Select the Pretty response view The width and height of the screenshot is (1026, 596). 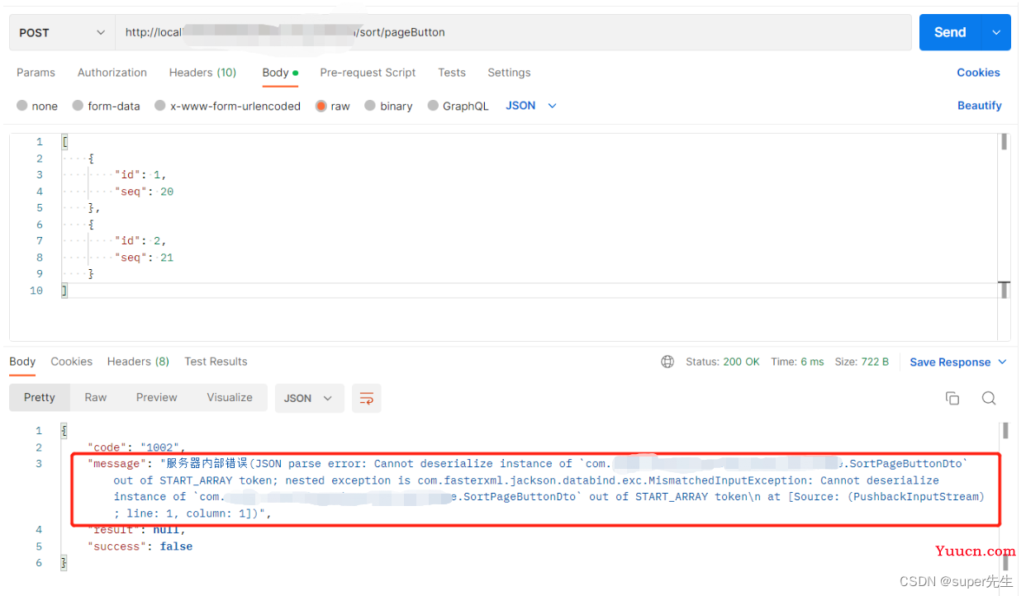click(x=40, y=398)
